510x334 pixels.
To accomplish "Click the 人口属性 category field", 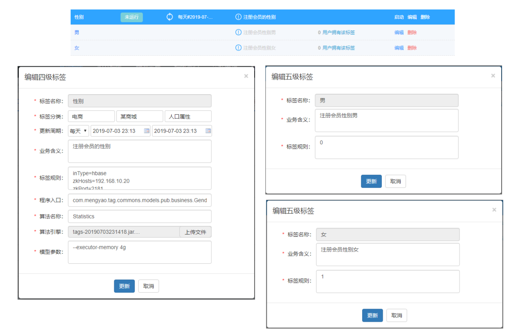I will (188, 116).
